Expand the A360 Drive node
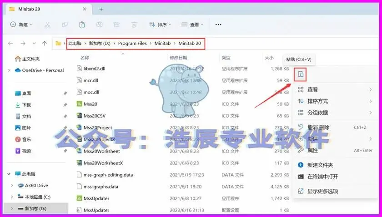The height and width of the screenshot is (217, 382). [x=12, y=185]
